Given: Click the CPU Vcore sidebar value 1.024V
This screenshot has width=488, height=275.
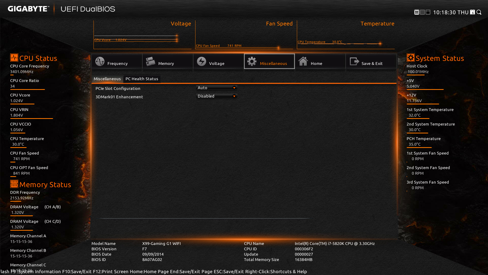Looking at the screenshot, I should [17, 101].
